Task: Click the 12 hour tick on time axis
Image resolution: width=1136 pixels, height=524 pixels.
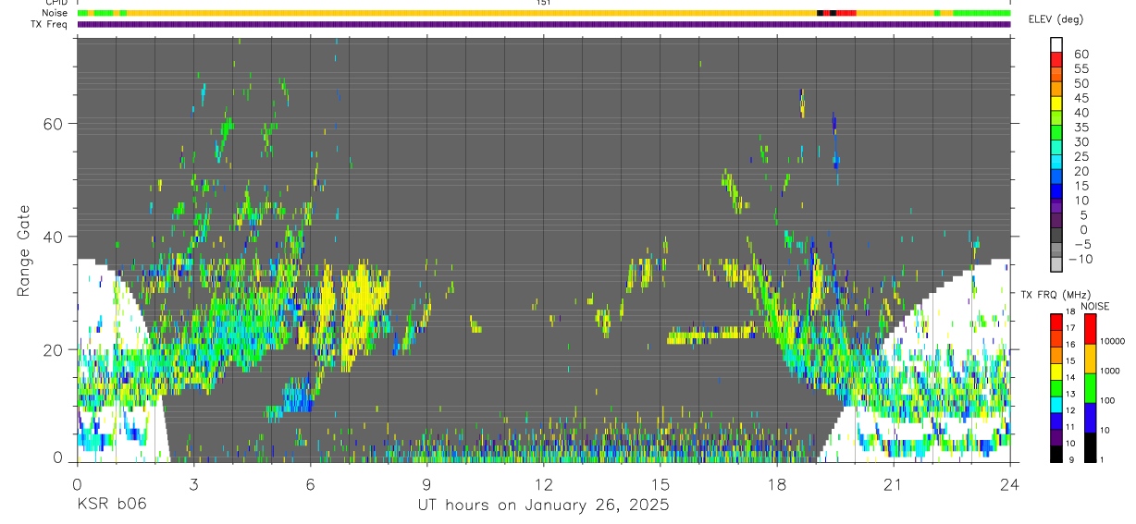Action: pyautogui.click(x=544, y=484)
